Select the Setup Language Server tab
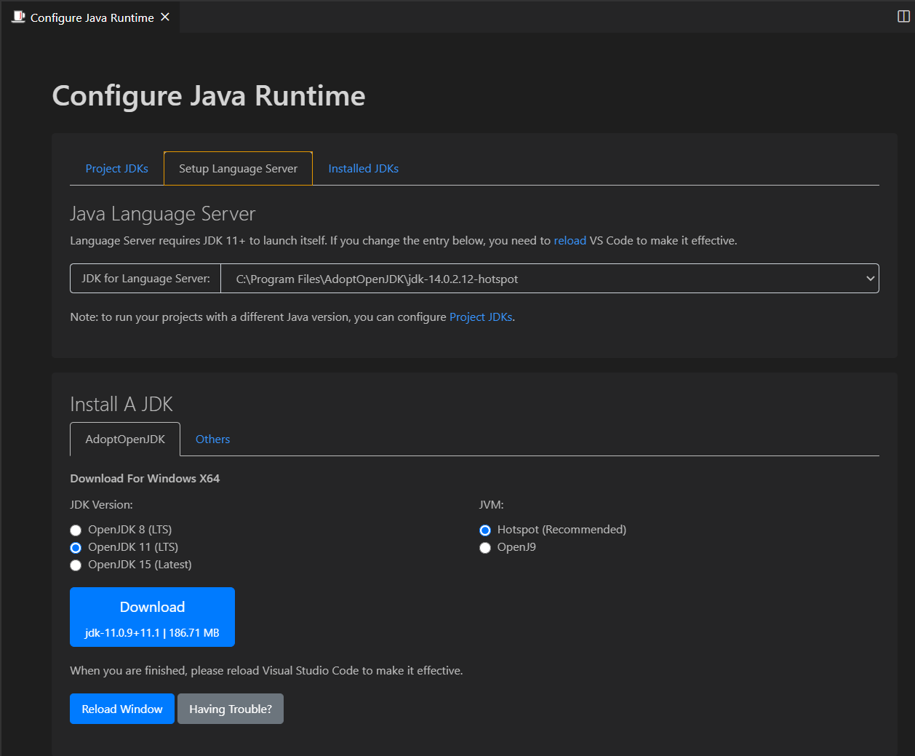This screenshot has width=915, height=756. coord(238,168)
